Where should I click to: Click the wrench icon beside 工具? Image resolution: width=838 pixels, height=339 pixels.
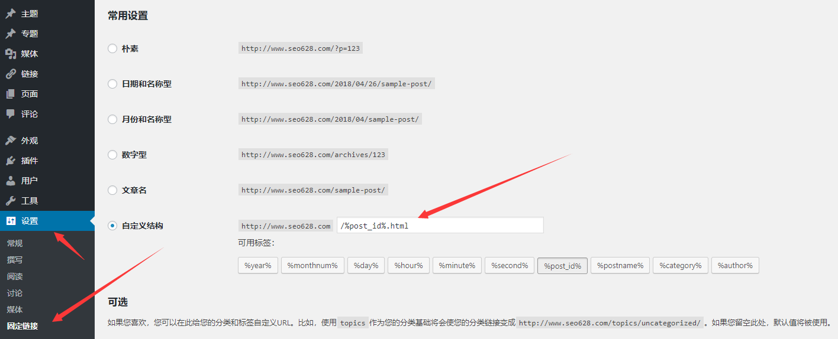tap(11, 201)
